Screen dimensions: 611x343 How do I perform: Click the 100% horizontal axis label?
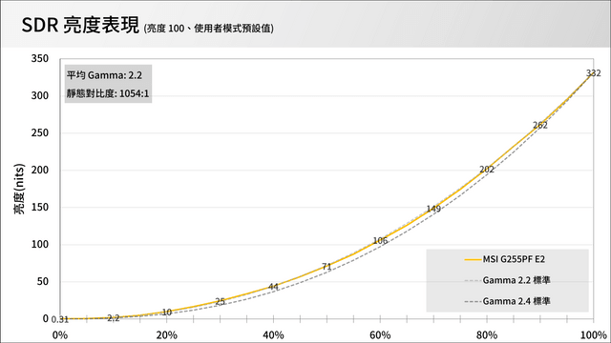coord(594,334)
